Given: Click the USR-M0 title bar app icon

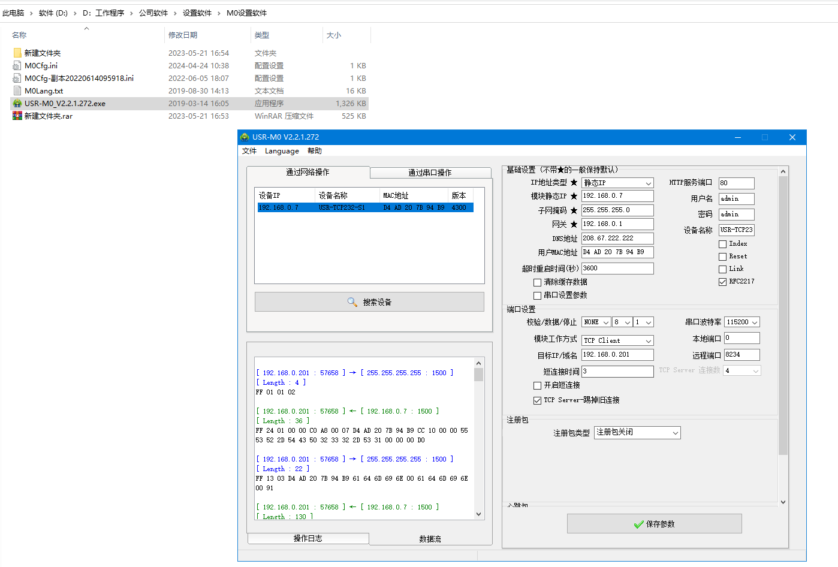Looking at the screenshot, I should pos(245,137).
